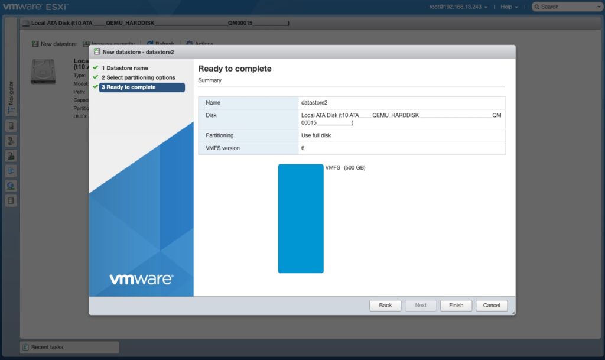This screenshot has height=360, width=605.
Task: Click into the Search field
Action: tap(567, 7)
